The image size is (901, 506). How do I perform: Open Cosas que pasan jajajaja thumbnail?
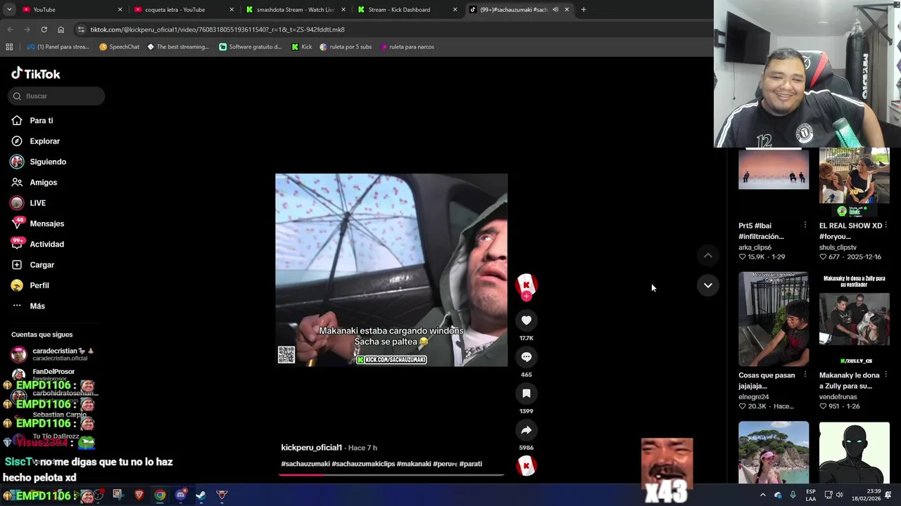[x=774, y=319]
